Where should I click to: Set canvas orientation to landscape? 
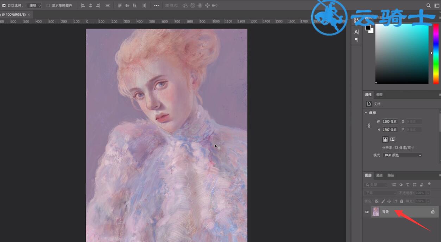click(393, 139)
